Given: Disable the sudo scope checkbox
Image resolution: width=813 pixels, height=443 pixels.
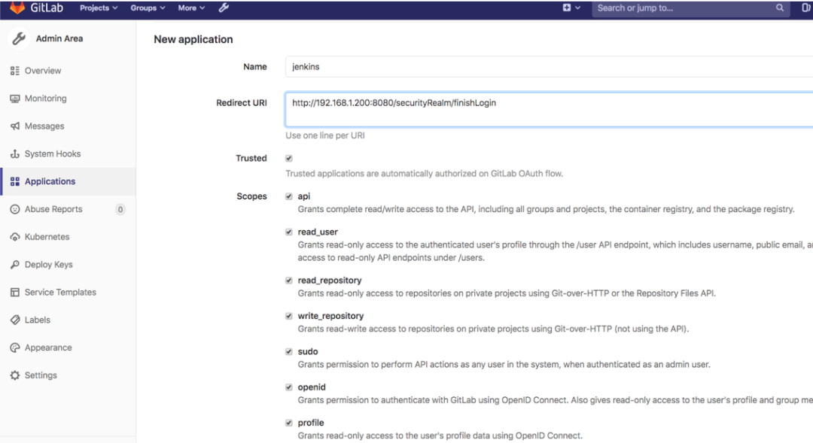Looking at the screenshot, I should 289,352.
